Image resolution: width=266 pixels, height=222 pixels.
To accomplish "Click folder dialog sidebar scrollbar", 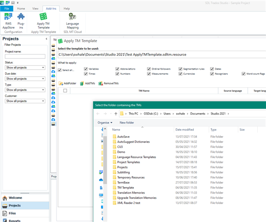I will click(x=105, y=159).
